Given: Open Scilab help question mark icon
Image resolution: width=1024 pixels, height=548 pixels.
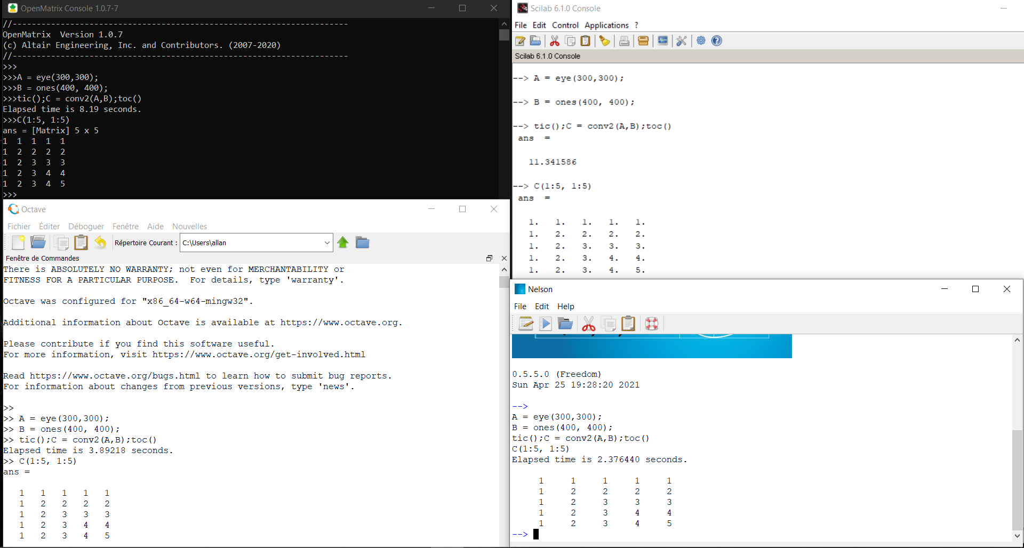Looking at the screenshot, I should (x=717, y=41).
